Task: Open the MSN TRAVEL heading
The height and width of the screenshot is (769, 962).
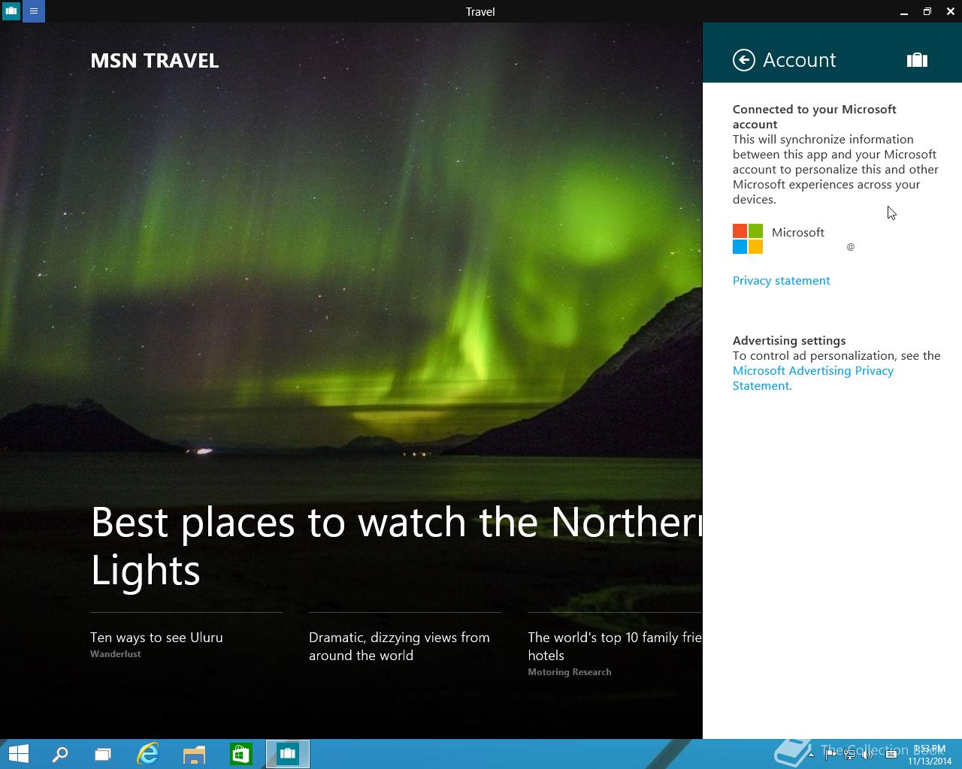Action: point(154,61)
